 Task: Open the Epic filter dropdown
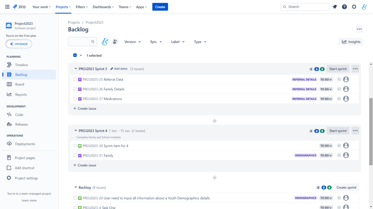[x=156, y=42]
